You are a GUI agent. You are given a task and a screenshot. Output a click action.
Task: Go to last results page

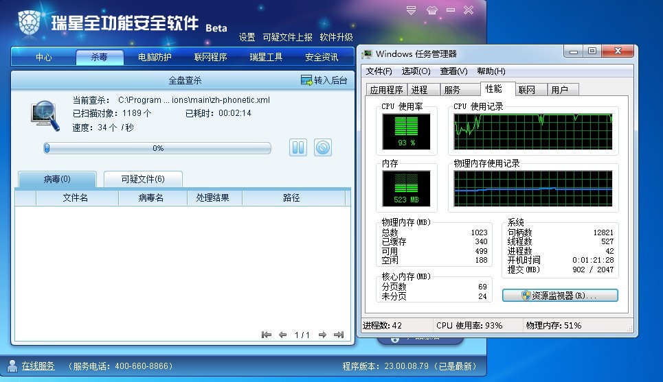[339, 335]
